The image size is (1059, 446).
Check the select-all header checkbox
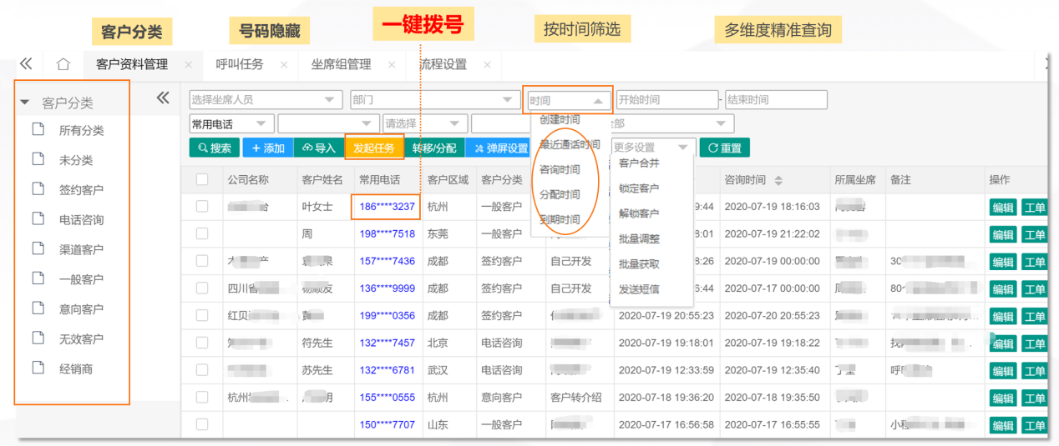click(x=202, y=179)
